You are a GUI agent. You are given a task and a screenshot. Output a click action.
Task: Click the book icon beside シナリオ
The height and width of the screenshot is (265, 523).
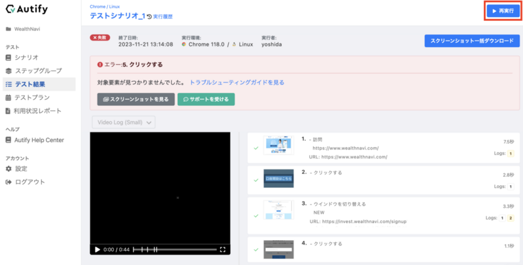[8, 58]
